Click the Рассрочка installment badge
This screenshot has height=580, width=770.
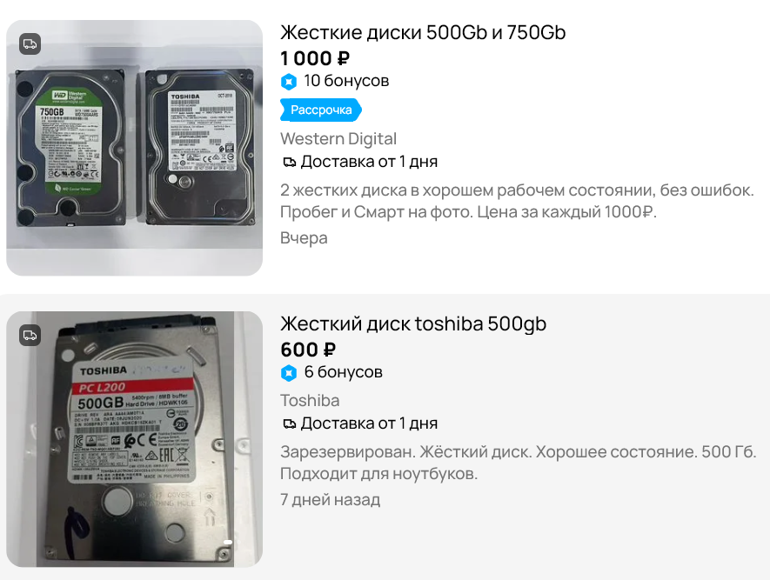click(x=321, y=110)
